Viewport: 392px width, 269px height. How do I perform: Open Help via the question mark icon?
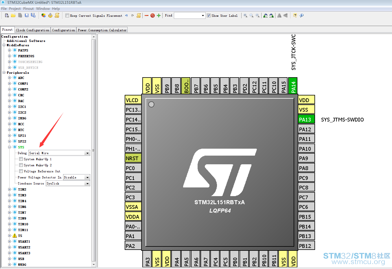[295, 16]
